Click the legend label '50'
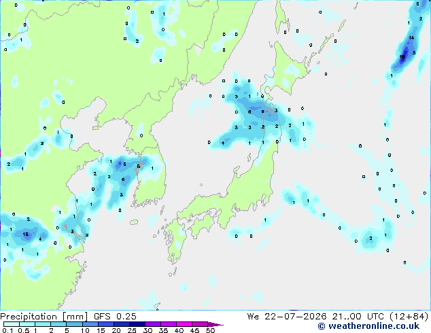Viewport: 431px width, 333px height. (210, 330)
